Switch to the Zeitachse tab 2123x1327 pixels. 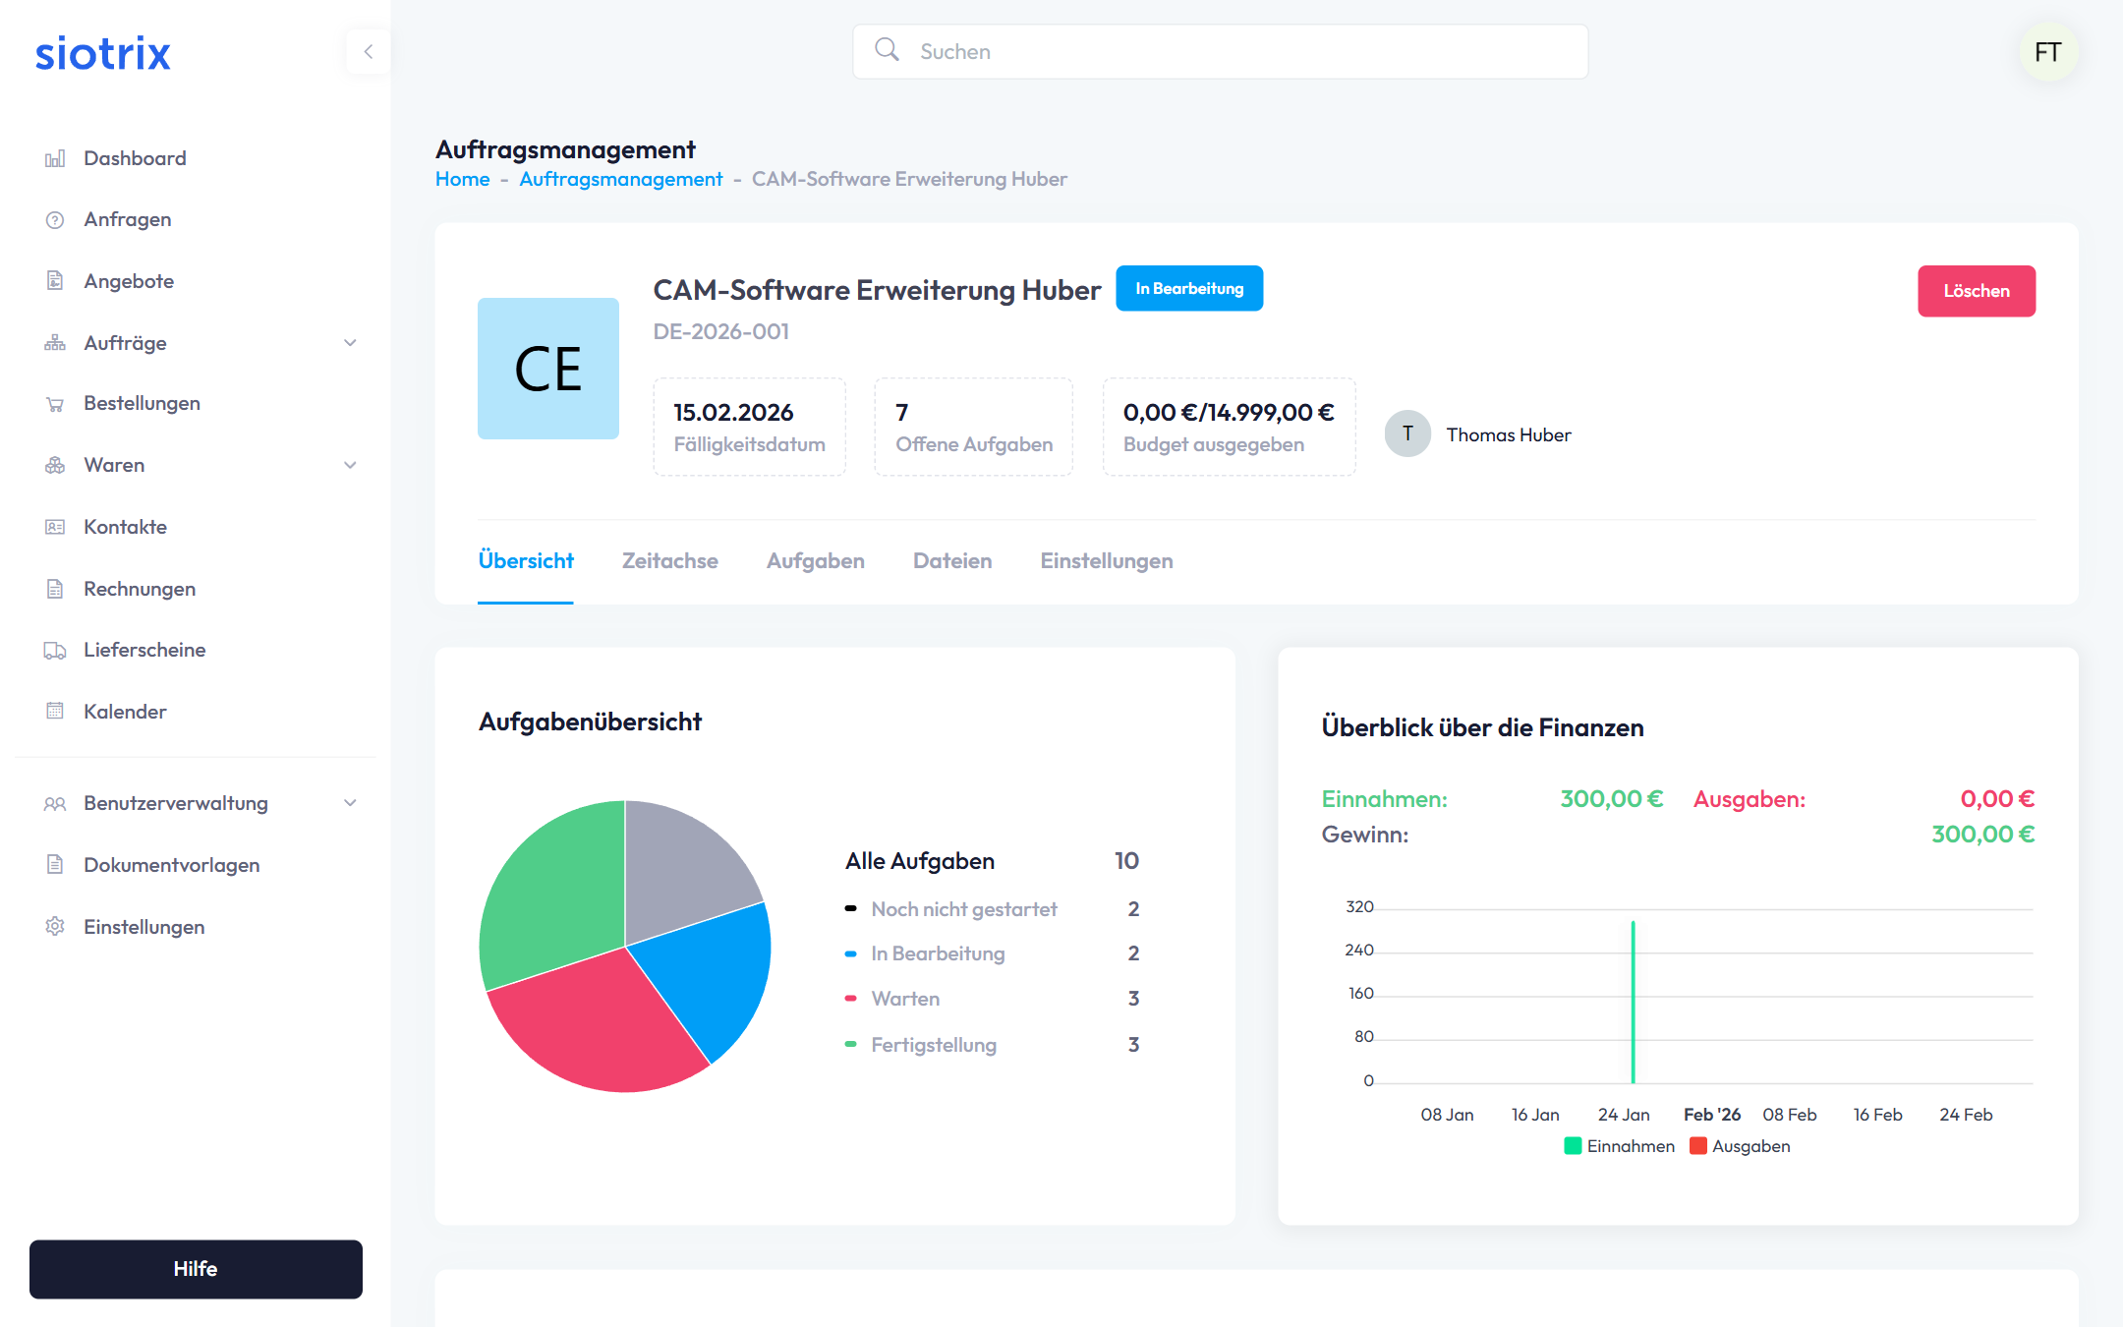point(669,561)
